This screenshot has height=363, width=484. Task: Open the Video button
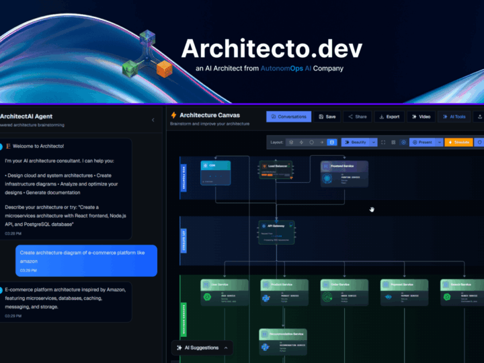click(421, 117)
